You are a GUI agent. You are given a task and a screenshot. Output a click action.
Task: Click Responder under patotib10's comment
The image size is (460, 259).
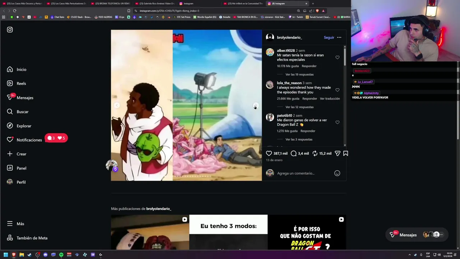308,131
